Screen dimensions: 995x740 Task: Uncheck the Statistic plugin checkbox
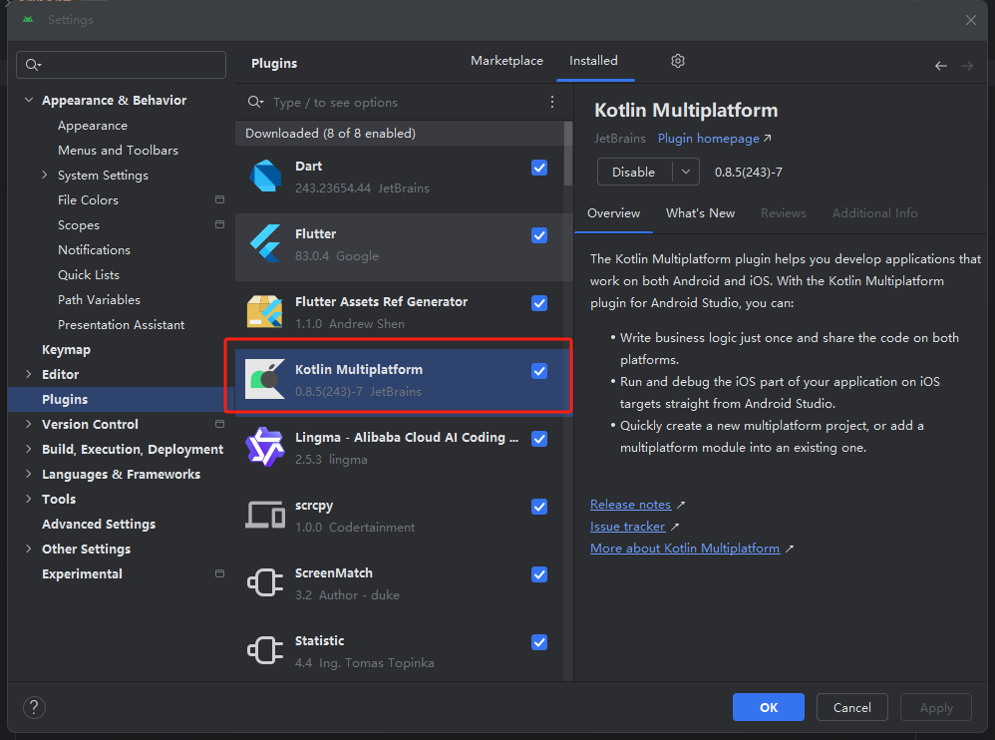click(539, 642)
